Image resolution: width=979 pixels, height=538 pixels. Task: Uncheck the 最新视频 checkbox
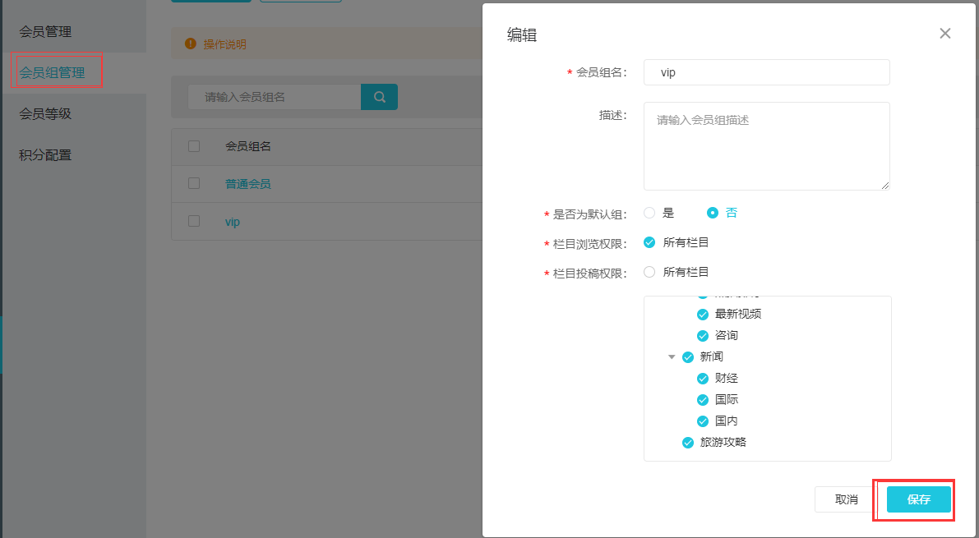(x=703, y=315)
